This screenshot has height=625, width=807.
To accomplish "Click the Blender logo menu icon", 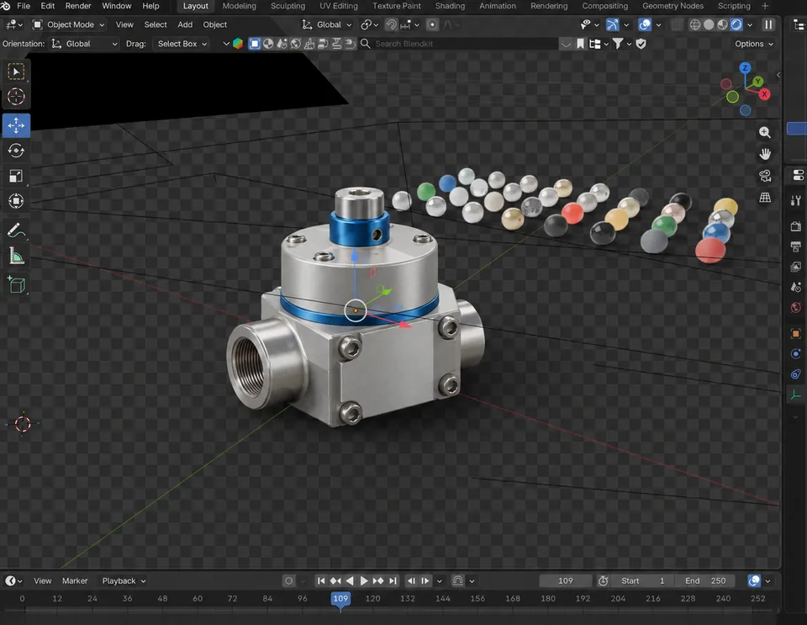I will [5, 6].
